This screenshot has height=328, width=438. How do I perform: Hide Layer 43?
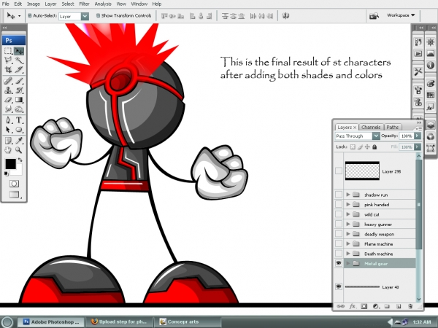(339, 286)
